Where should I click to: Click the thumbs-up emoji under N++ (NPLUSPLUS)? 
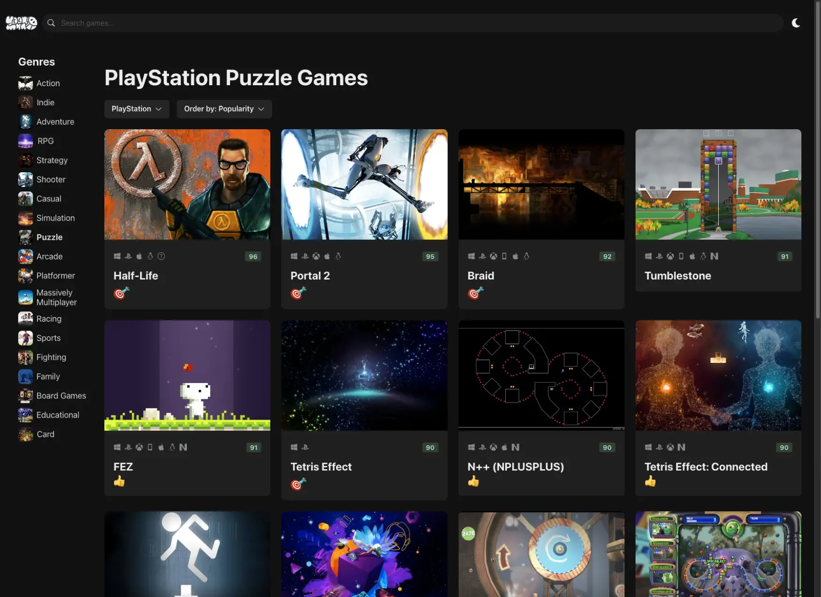[473, 481]
